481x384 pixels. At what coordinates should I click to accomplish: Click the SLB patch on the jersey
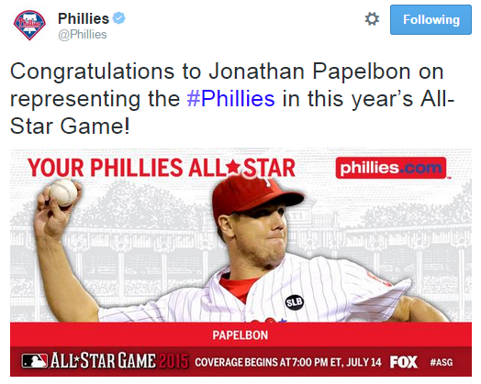295,302
